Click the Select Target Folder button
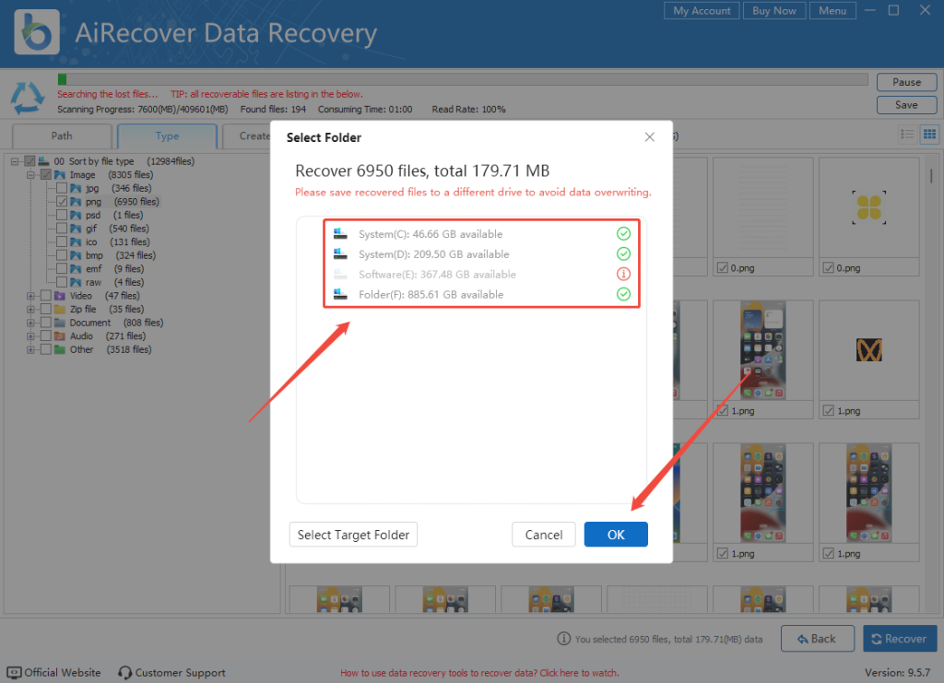The height and width of the screenshot is (683, 944). pos(353,534)
